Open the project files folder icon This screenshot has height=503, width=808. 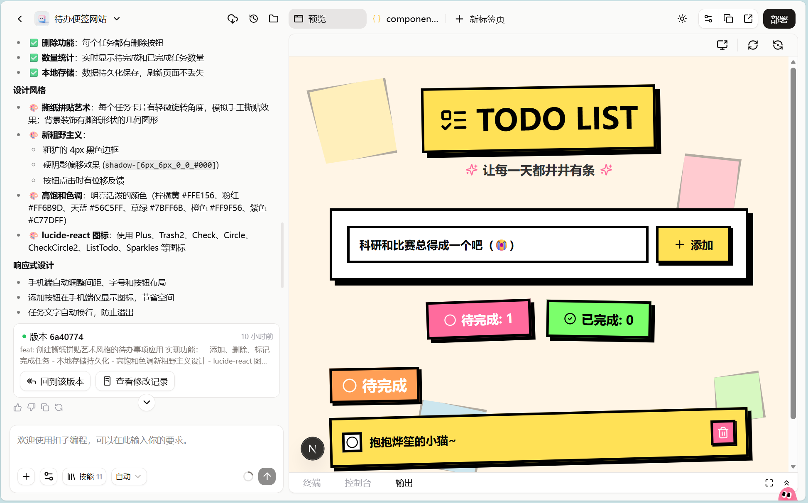click(x=273, y=19)
